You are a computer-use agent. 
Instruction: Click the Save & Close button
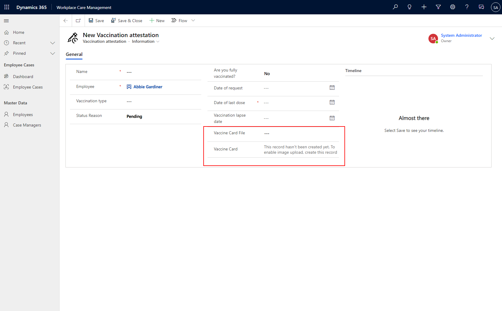coord(127,21)
